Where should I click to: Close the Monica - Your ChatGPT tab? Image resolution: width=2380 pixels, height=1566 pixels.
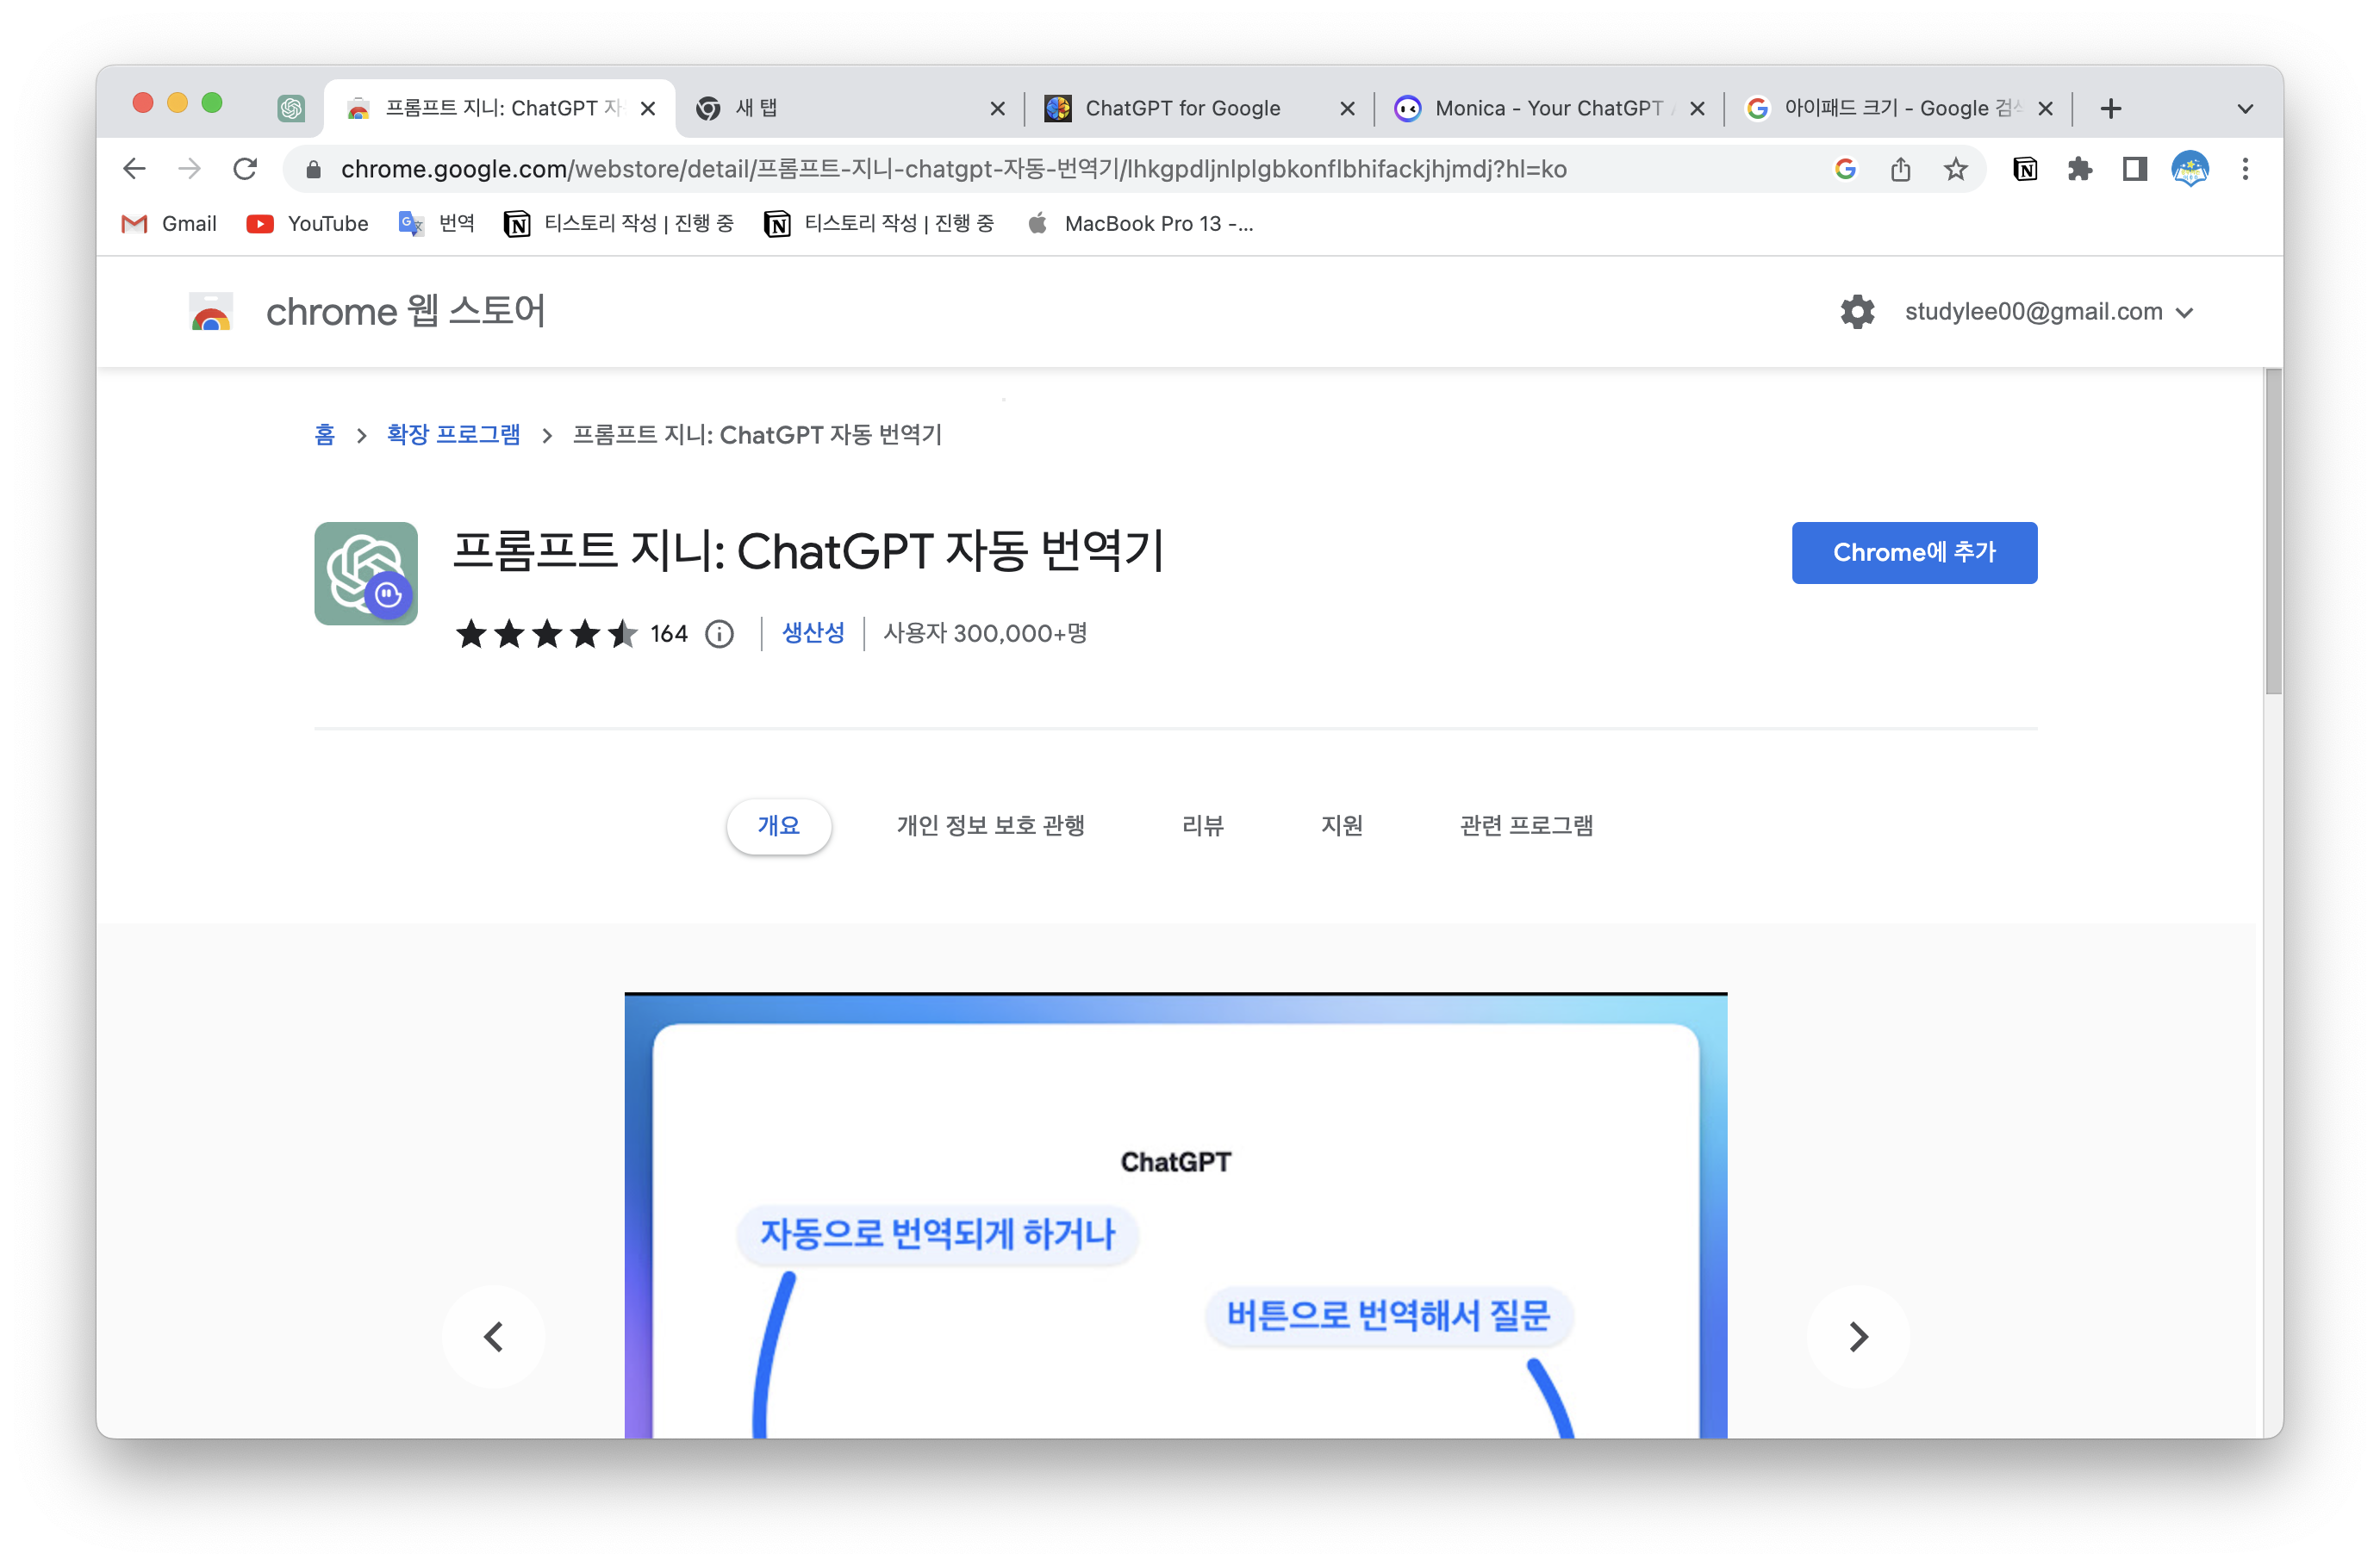pyautogui.click(x=1697, y=108)
